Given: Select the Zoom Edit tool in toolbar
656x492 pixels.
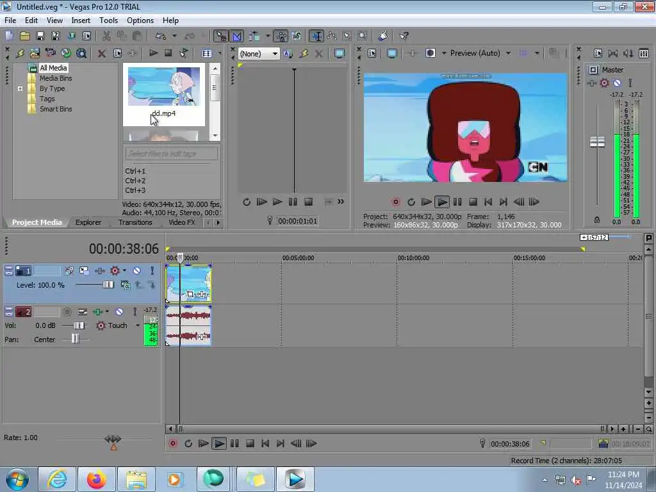Looking at the screenshot, I should click(363, 36).
